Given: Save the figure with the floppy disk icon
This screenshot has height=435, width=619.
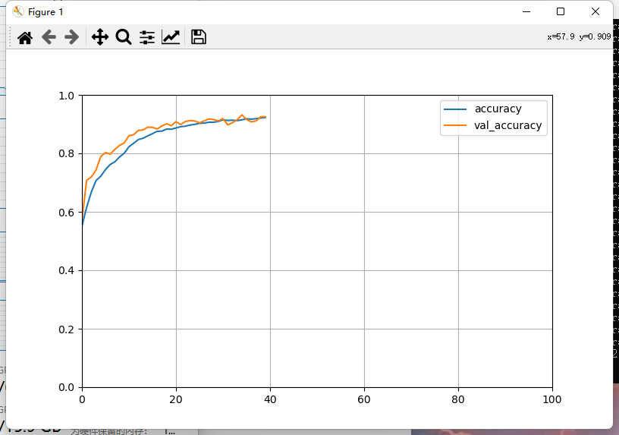Looking at the screenshot, I should (x=198, y=37).
